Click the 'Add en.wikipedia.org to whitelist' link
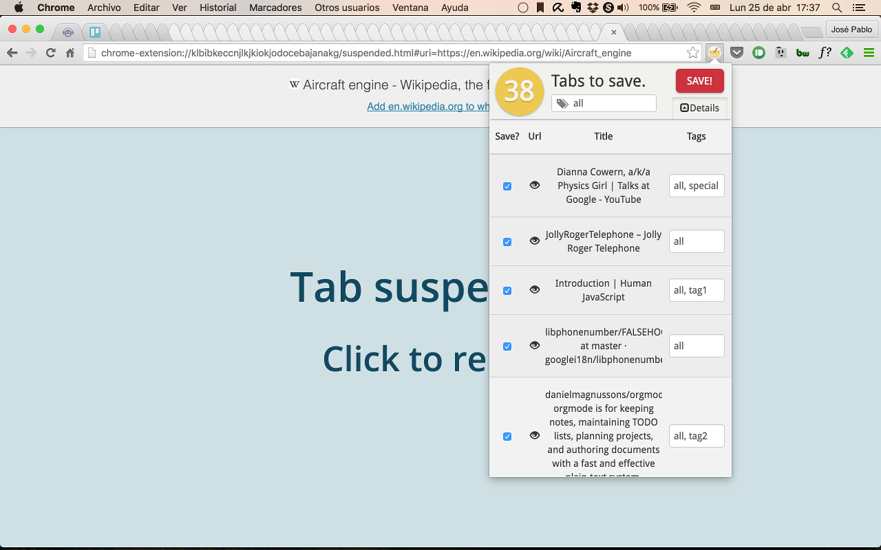The width and height of the screenshot is (881, 550). [x=428, y=107]
